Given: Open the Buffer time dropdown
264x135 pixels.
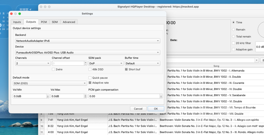Looking at the screenshot, I should tap(142, 63).
